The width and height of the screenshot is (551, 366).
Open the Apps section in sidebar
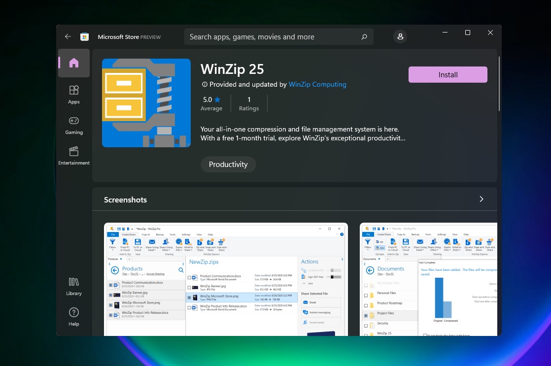tap(74, 95)
